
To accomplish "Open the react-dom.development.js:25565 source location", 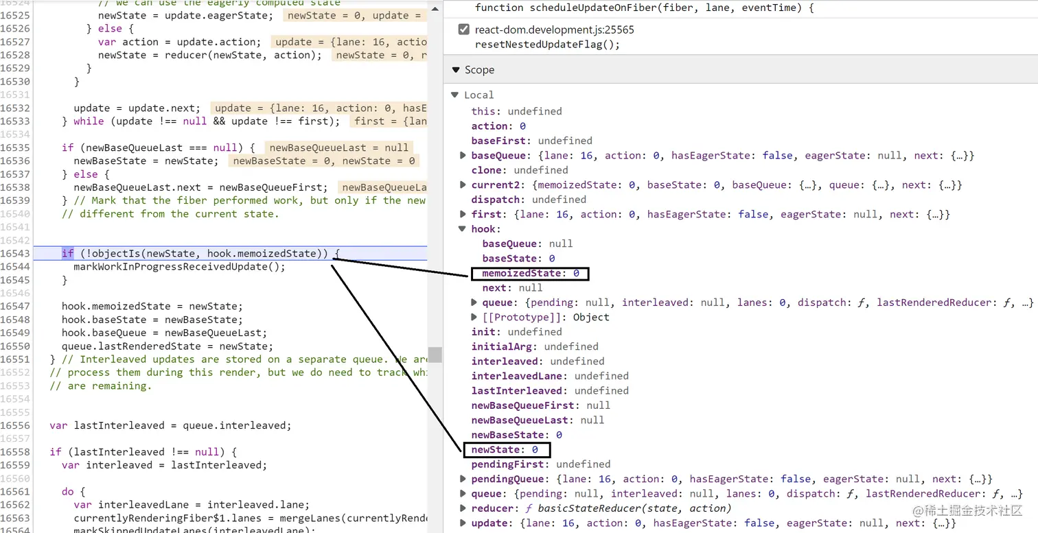I will pos(554,29).
